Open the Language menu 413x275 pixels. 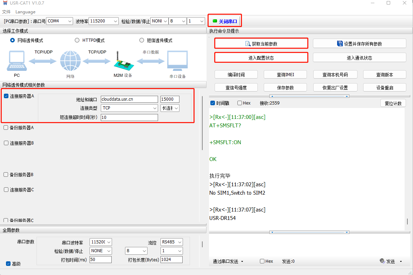coord(25,12)
